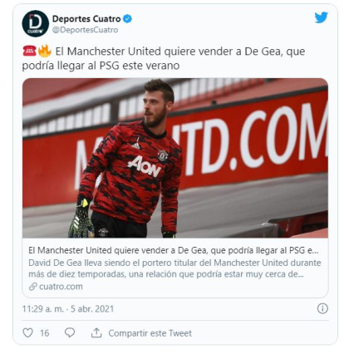Screen dimensions: 344x354
Task: Open replies with speech bubble icon
Action: [70, 332]
